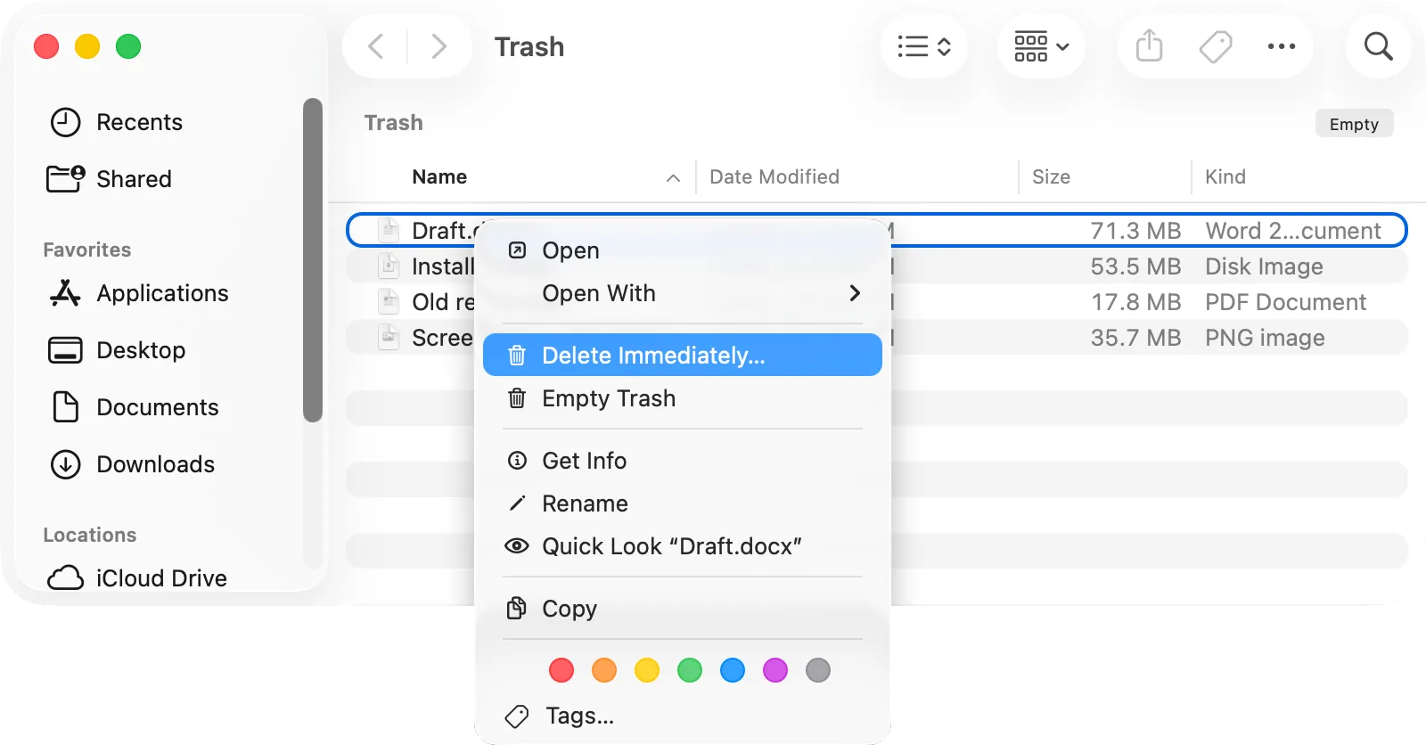The width and height of the screenshot is (1426, 745).
Task: Go back with the left chevron
Action: (376, 46)
